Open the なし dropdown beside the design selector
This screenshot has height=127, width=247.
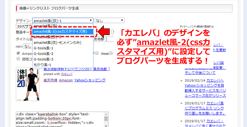click(109, 21)
